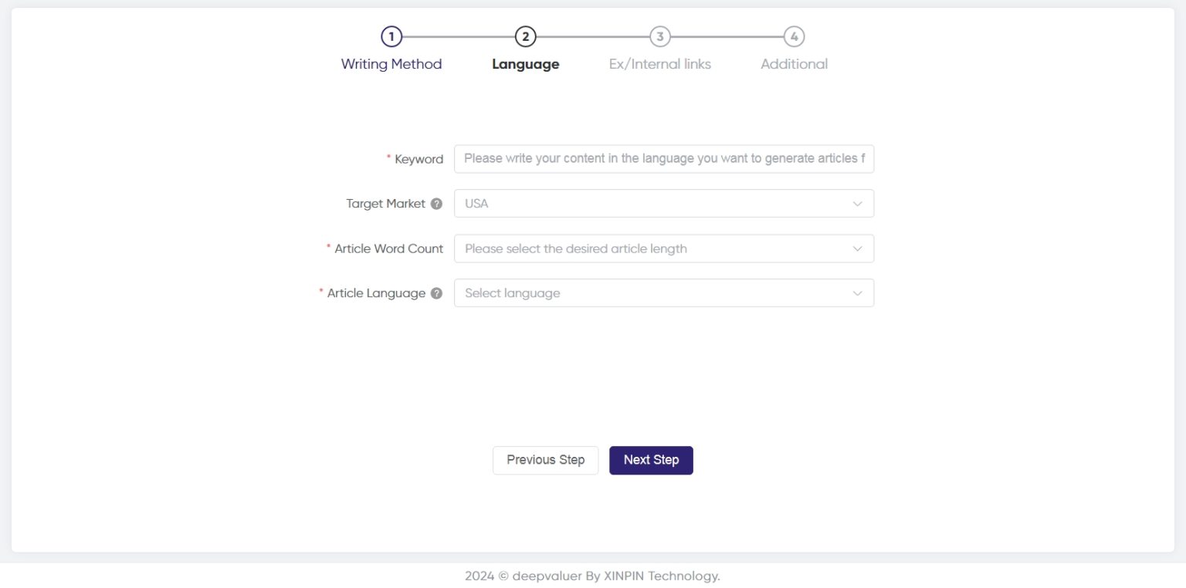Click the Next Step button
1186x588 pixels.
pyautogui.click(x=651, y=460)
